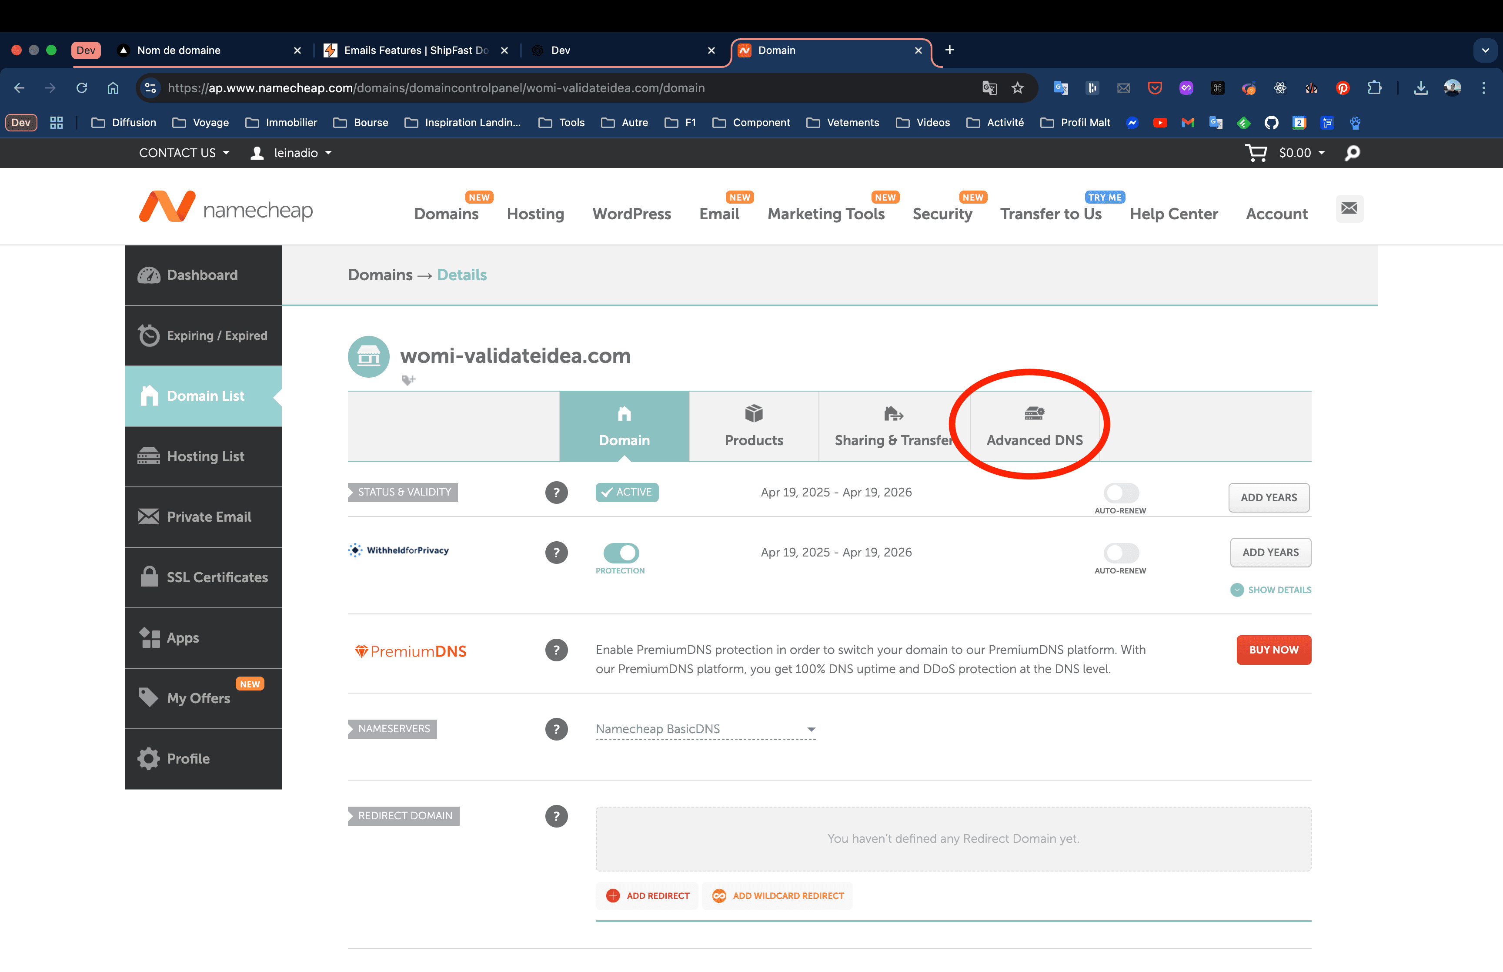
Task: Toggle domain Auto-Renew switch
Action: (1121, 493)
